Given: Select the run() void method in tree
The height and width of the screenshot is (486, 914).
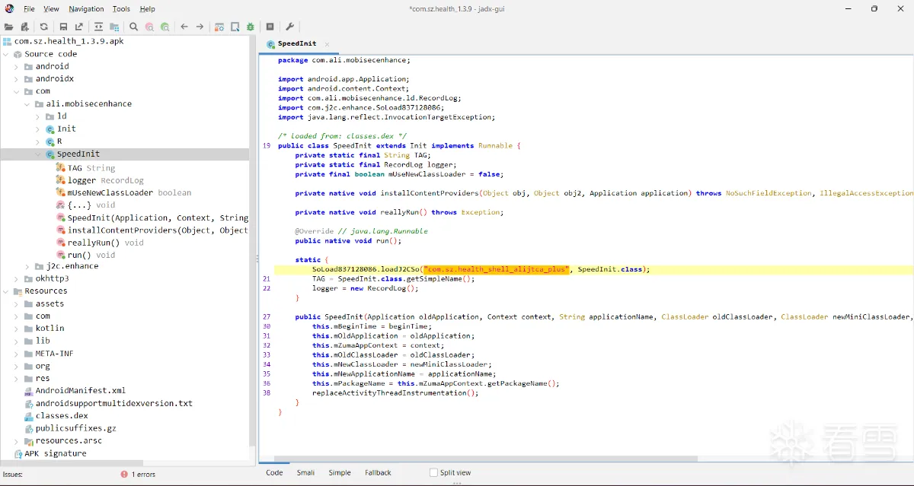Looking at the screenshot, I should tap(91, 255).
